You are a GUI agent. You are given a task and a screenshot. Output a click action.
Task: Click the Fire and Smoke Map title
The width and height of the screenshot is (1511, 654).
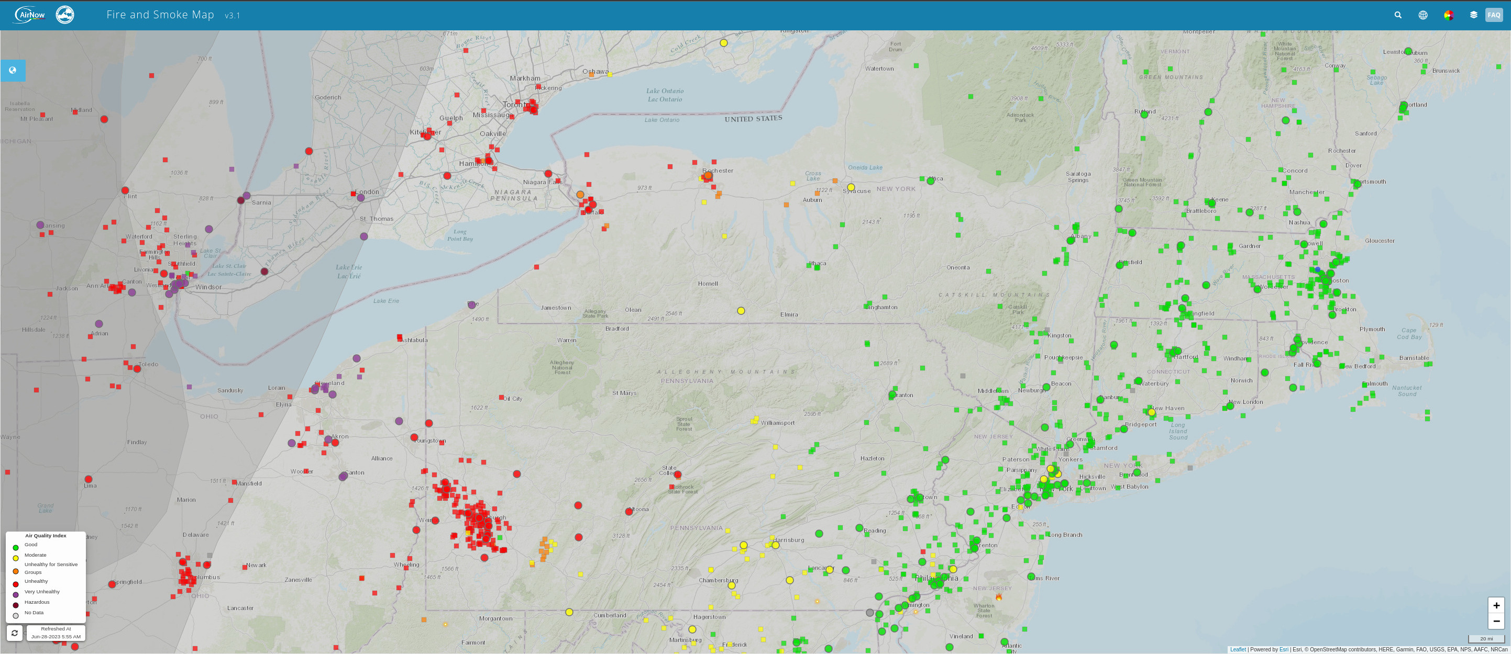pyautogui.click(x=160, y=15)
